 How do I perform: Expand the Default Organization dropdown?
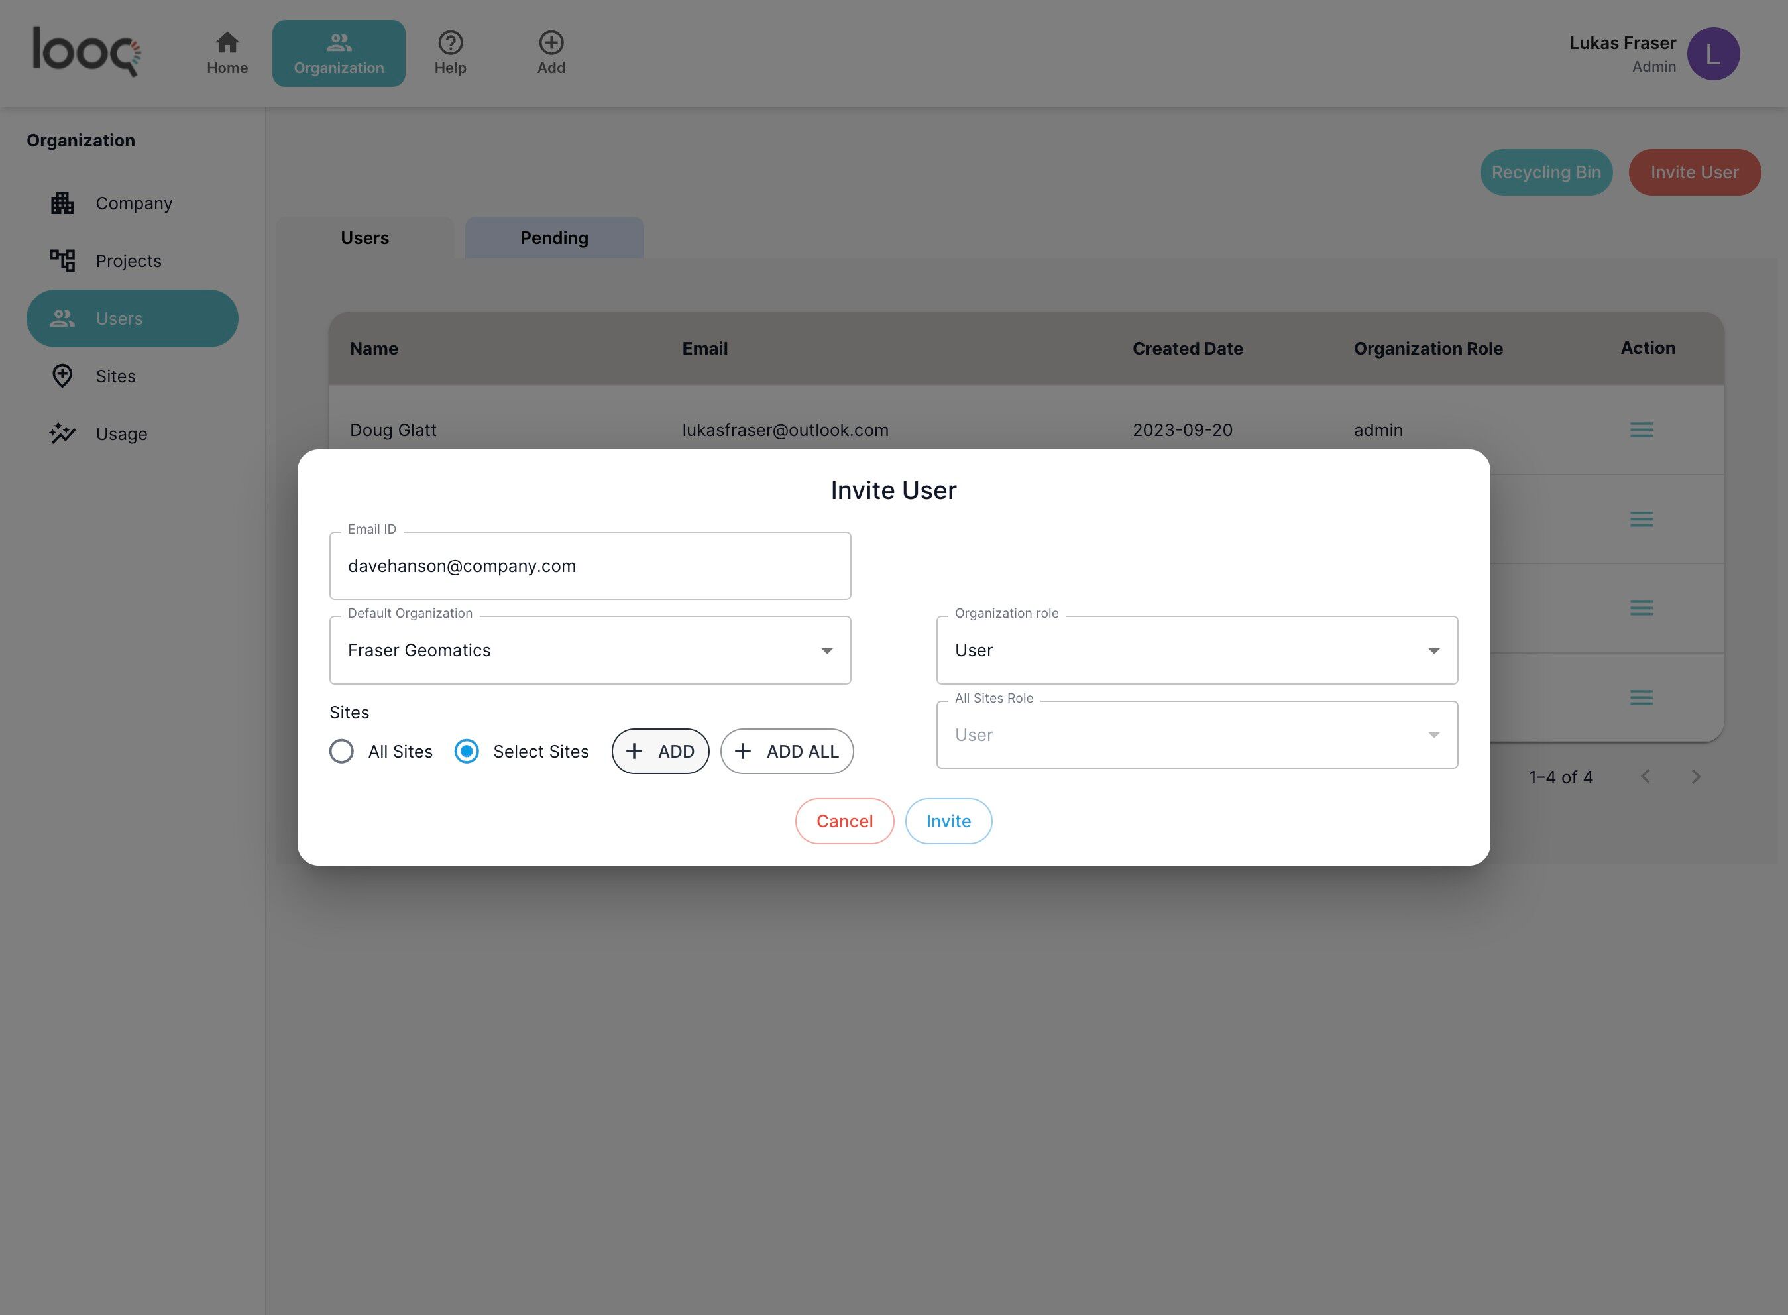[590, 650]
